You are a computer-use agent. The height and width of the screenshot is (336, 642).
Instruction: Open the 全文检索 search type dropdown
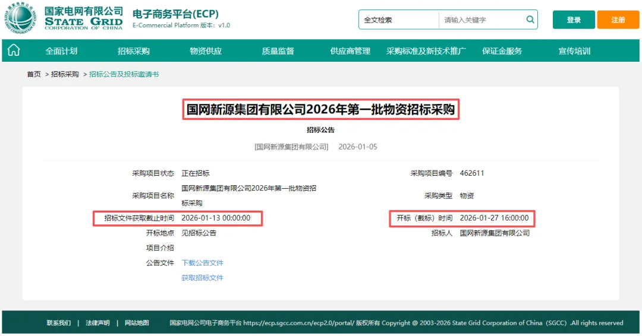pyautogui.click(x=398, y=20)
